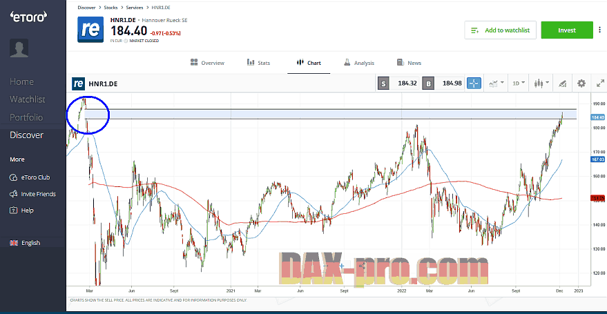This screenshot has height=314, width=607.
Task: Go to Home in the sidebar
Action: point(21,81)
